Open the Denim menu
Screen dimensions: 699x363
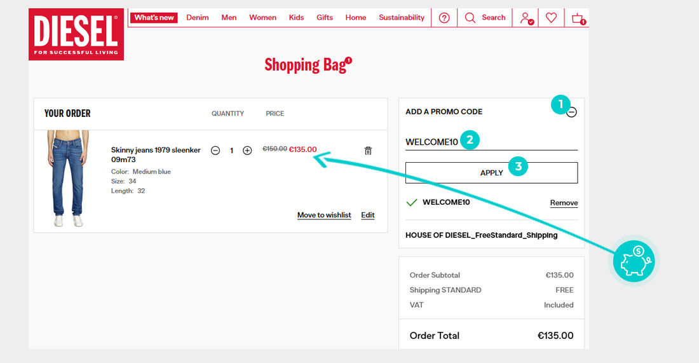(198, 17)
